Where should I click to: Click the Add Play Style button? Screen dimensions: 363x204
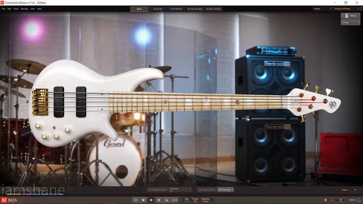tap(226, 190)
